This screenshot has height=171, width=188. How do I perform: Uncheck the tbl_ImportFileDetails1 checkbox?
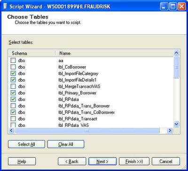13,80
